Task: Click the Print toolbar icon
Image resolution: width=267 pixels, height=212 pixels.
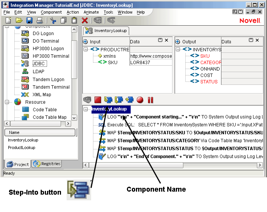Action: tap(40, 20)
